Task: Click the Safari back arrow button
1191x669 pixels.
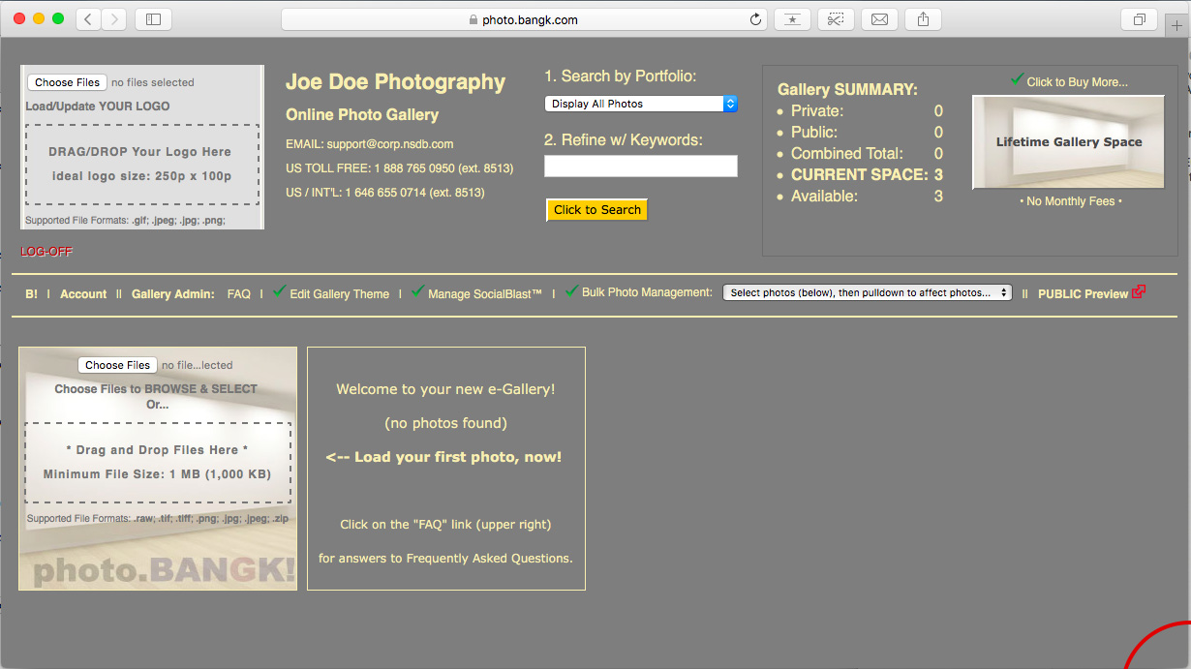Action: pyautogui.click(x=88, y=19)
